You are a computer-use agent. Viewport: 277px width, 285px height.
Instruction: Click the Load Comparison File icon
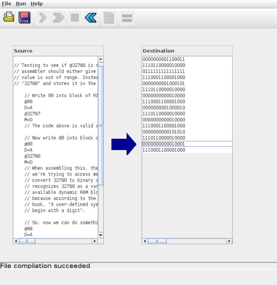tap(109, 18)
